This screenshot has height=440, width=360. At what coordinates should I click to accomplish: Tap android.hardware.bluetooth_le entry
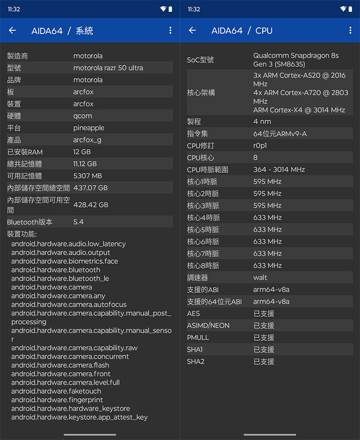point(60,278)
